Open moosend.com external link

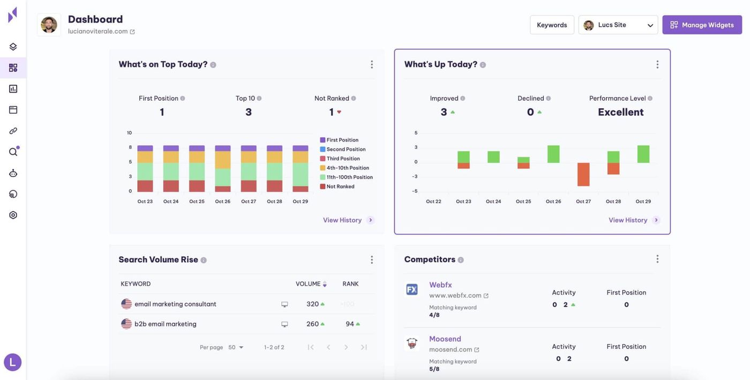tap(454, 349)
